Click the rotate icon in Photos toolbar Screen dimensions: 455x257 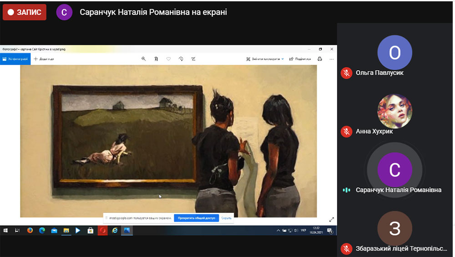click(x=181, y=59)
